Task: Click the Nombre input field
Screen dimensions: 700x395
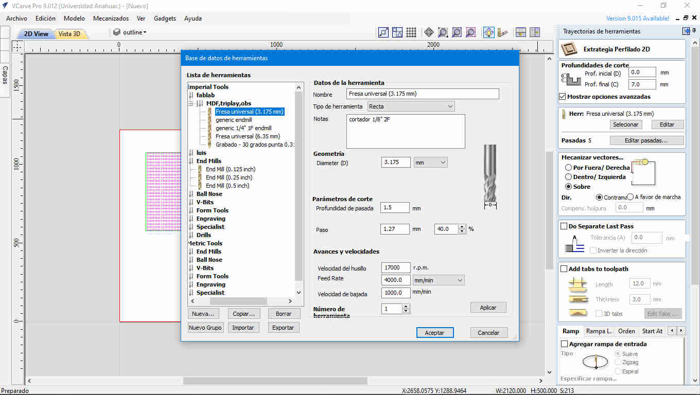Action: [x=423, y=94]
